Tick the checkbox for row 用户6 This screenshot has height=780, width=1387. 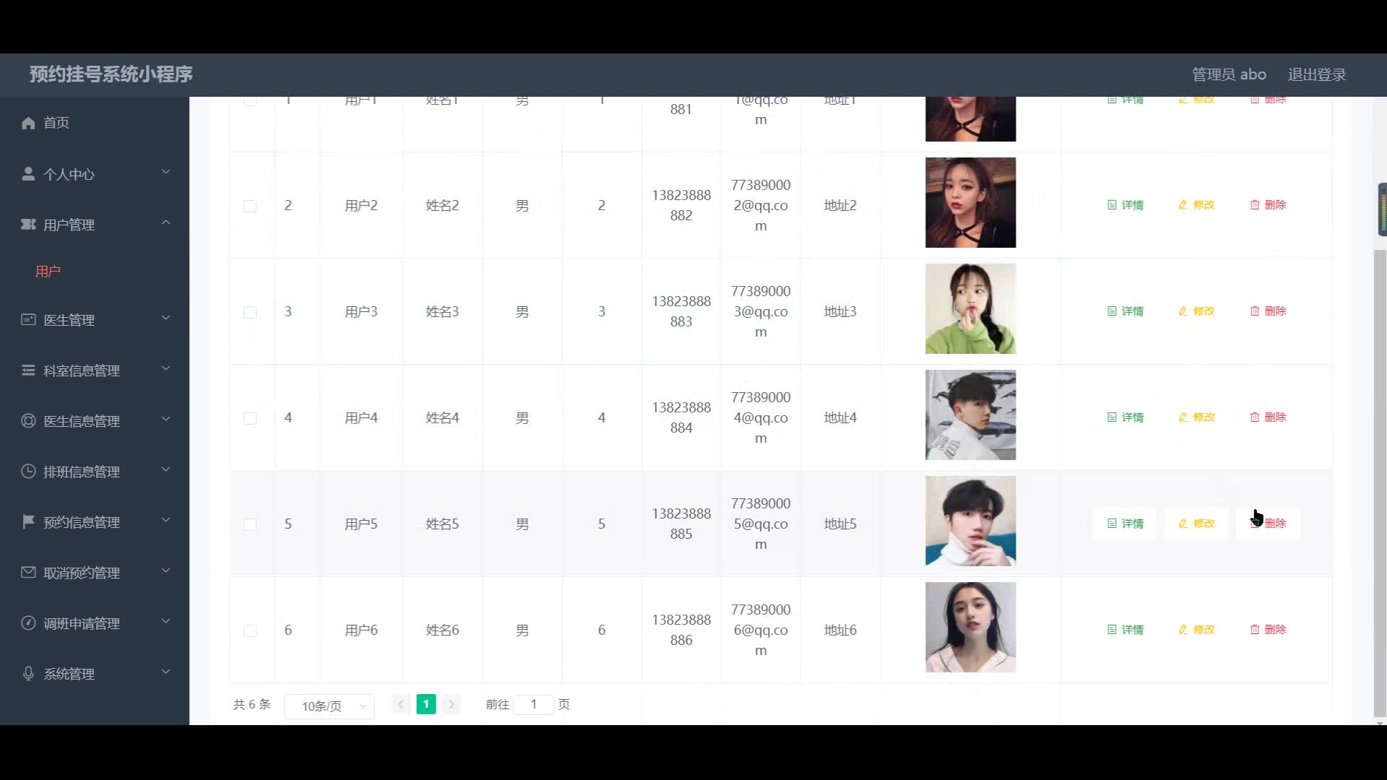(x=250, y=630)
